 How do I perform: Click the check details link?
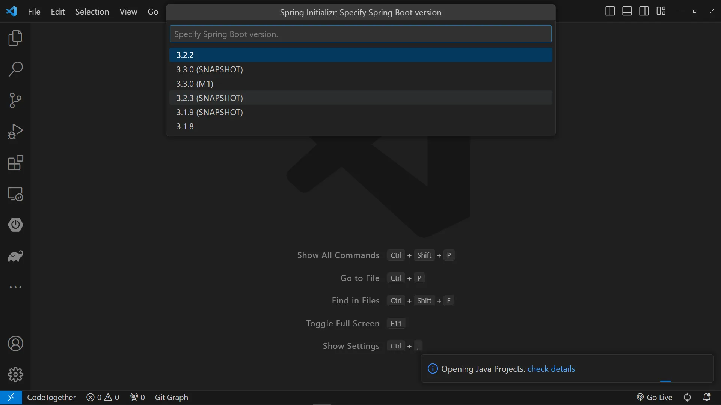pos(551,369)
